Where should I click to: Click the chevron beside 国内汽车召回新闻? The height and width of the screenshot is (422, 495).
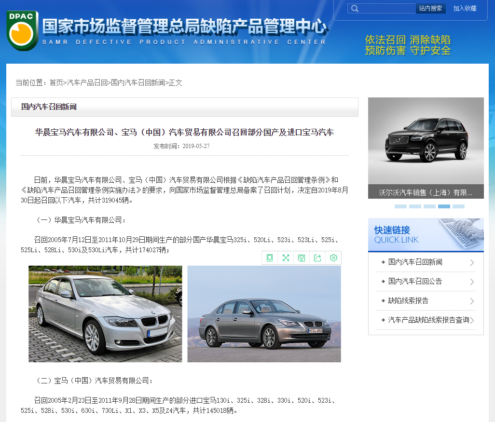click(472, 263)
